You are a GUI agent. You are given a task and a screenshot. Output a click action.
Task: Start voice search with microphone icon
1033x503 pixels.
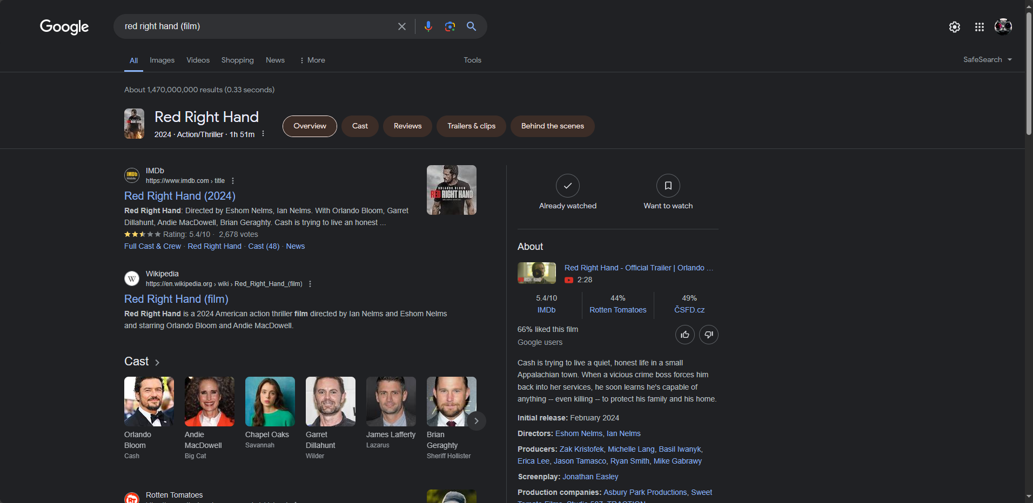(428, 26)
